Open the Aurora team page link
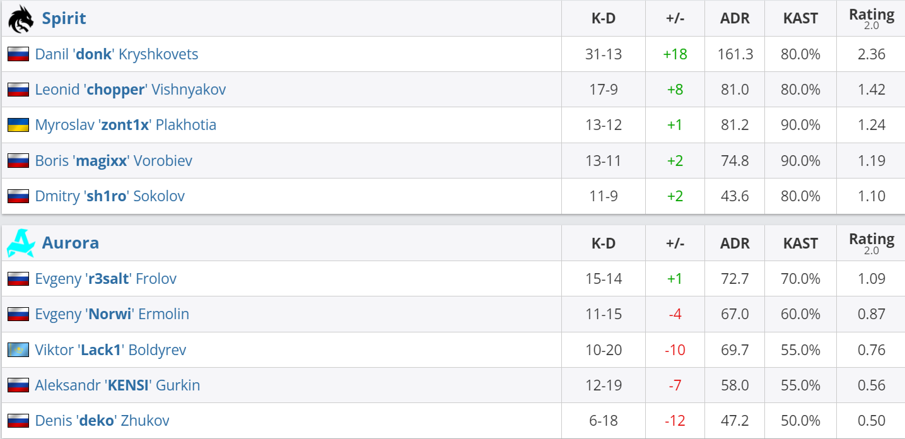The image size is (905, 439). pyautogui.click(x=70, y=243)
